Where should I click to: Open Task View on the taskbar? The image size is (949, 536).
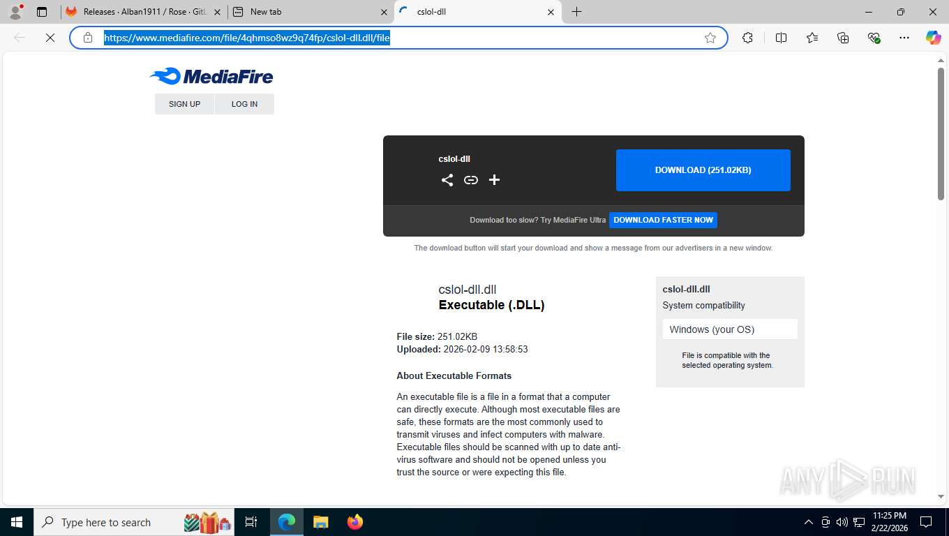(x=251, y=522)
